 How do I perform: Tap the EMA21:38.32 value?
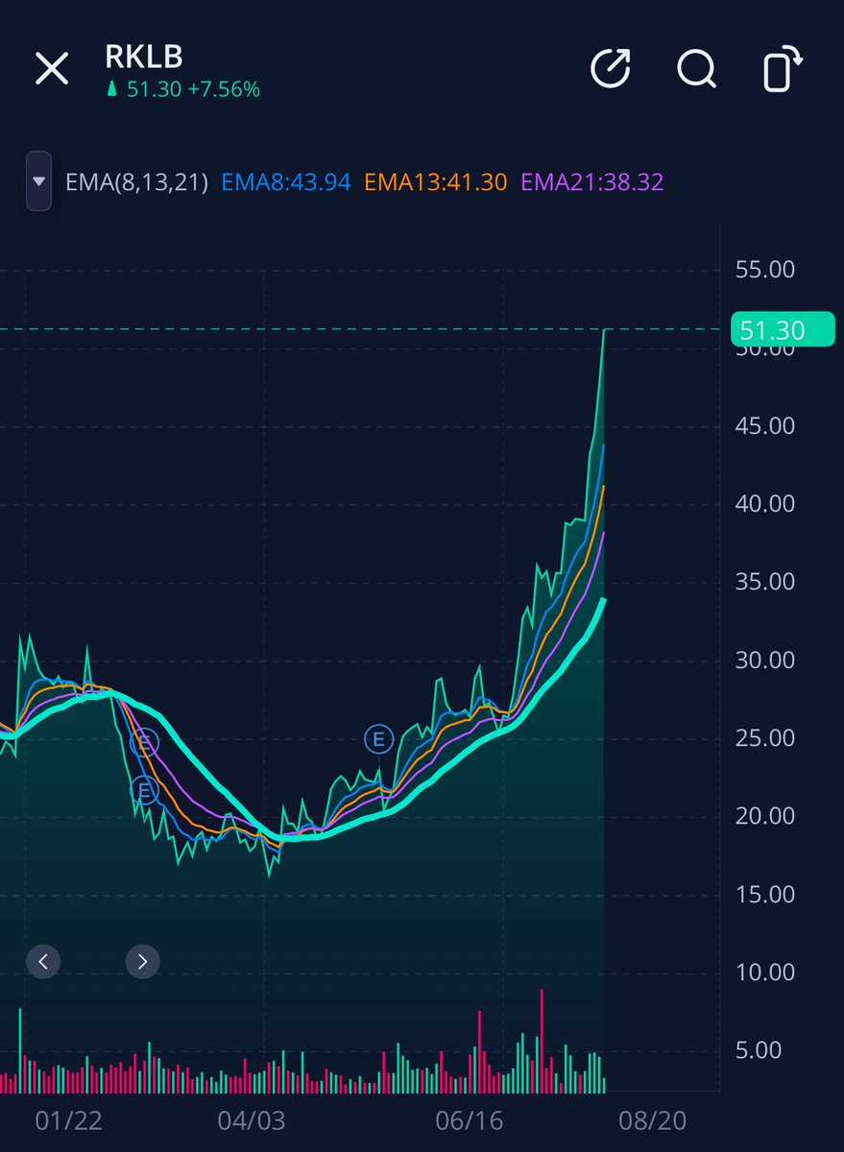point(592,182)
